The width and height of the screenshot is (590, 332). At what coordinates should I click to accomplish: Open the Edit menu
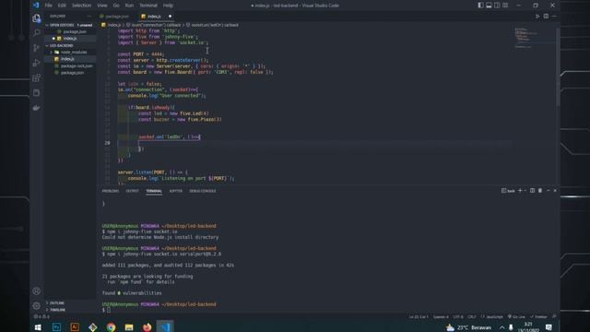pos(62,6)
